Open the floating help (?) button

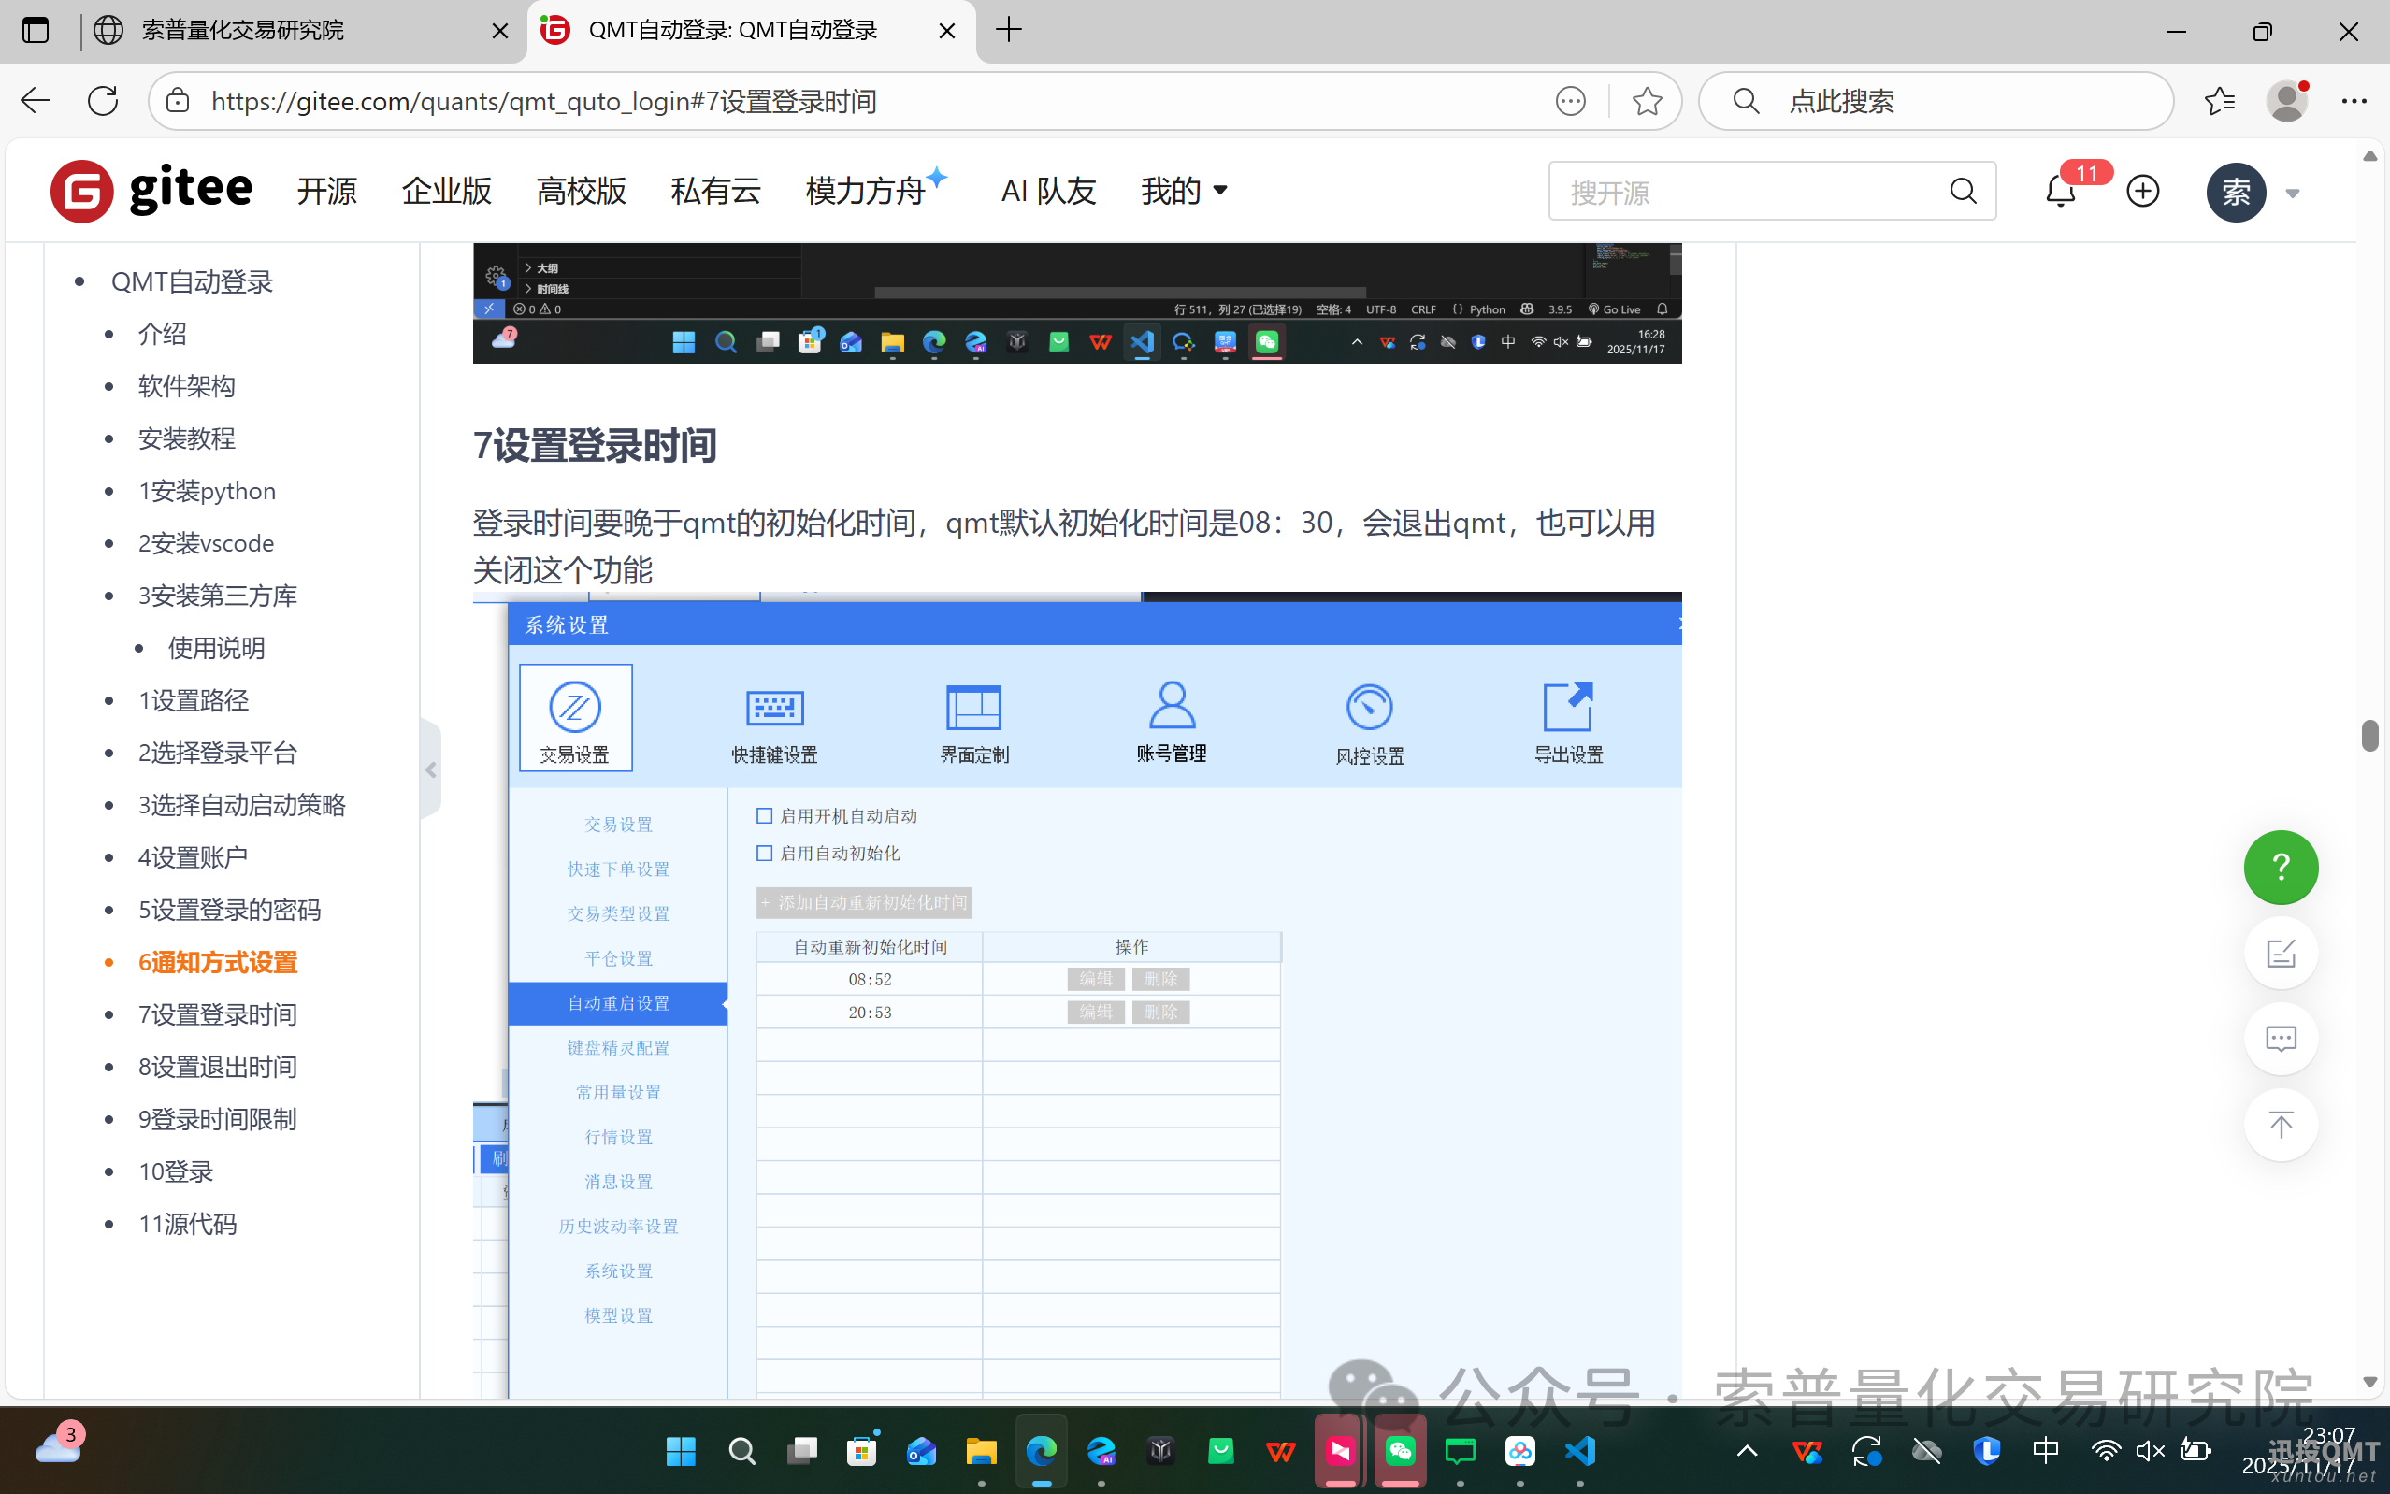coord(2281,867)
